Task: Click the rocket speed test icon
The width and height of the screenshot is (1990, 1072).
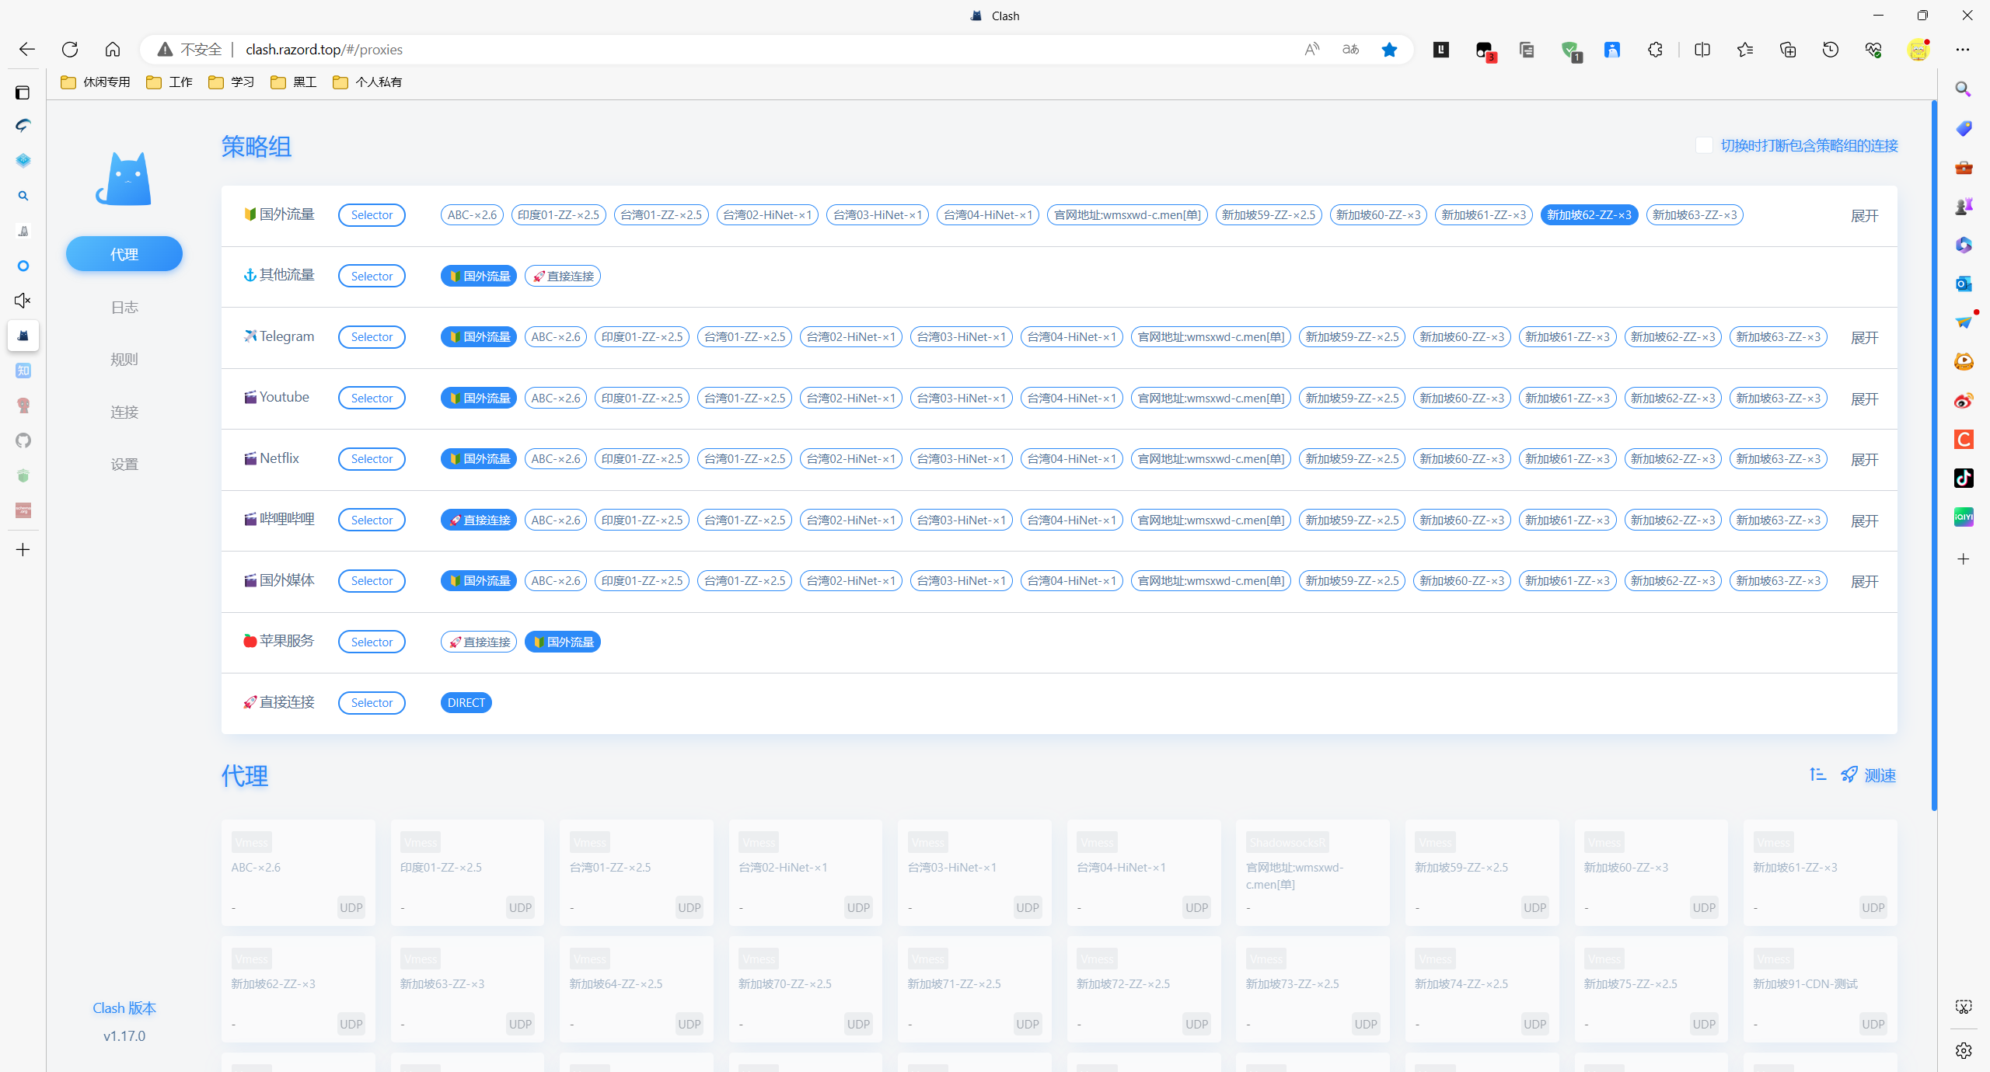Action: pos(1849,774)
